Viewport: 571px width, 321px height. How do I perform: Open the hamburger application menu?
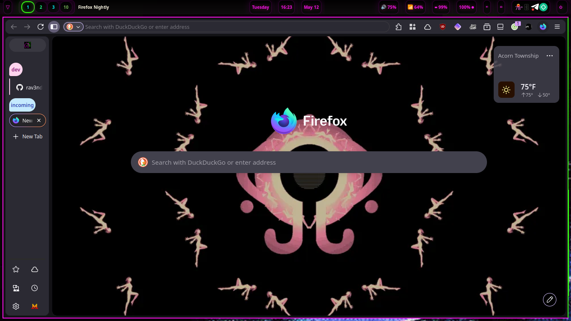557,27
